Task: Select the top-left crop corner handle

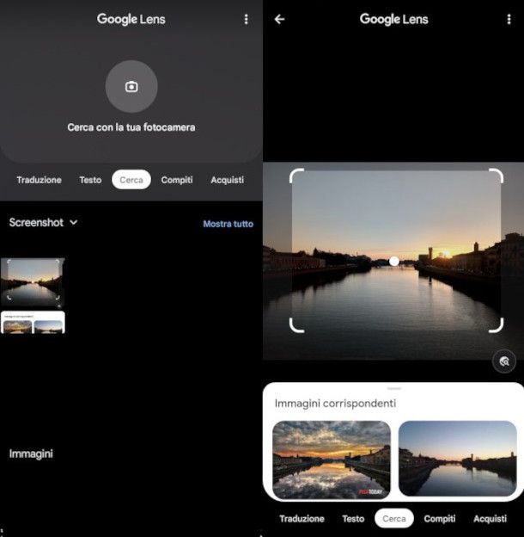Action: (x=296, y=176)
